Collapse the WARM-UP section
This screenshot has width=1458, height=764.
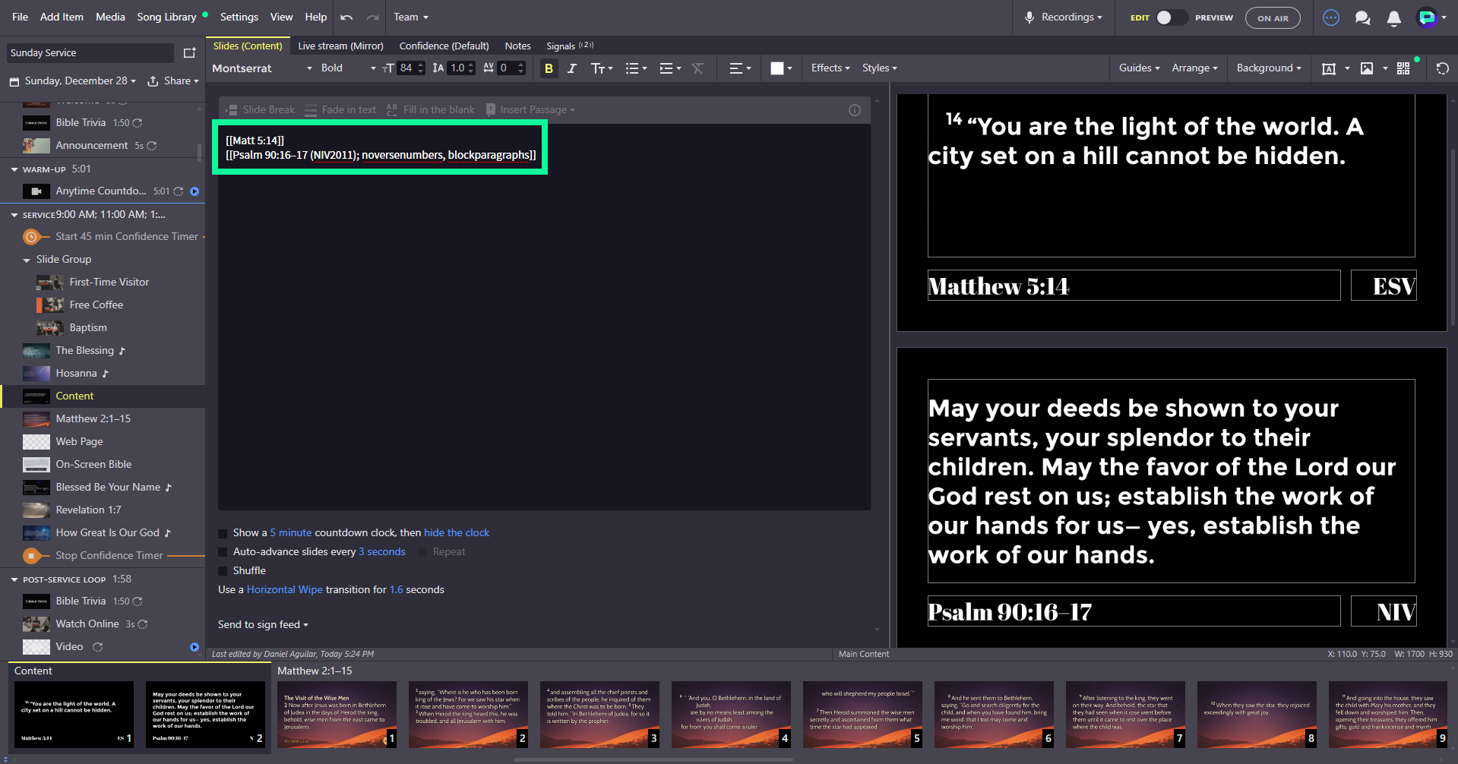tap(14, 169)
